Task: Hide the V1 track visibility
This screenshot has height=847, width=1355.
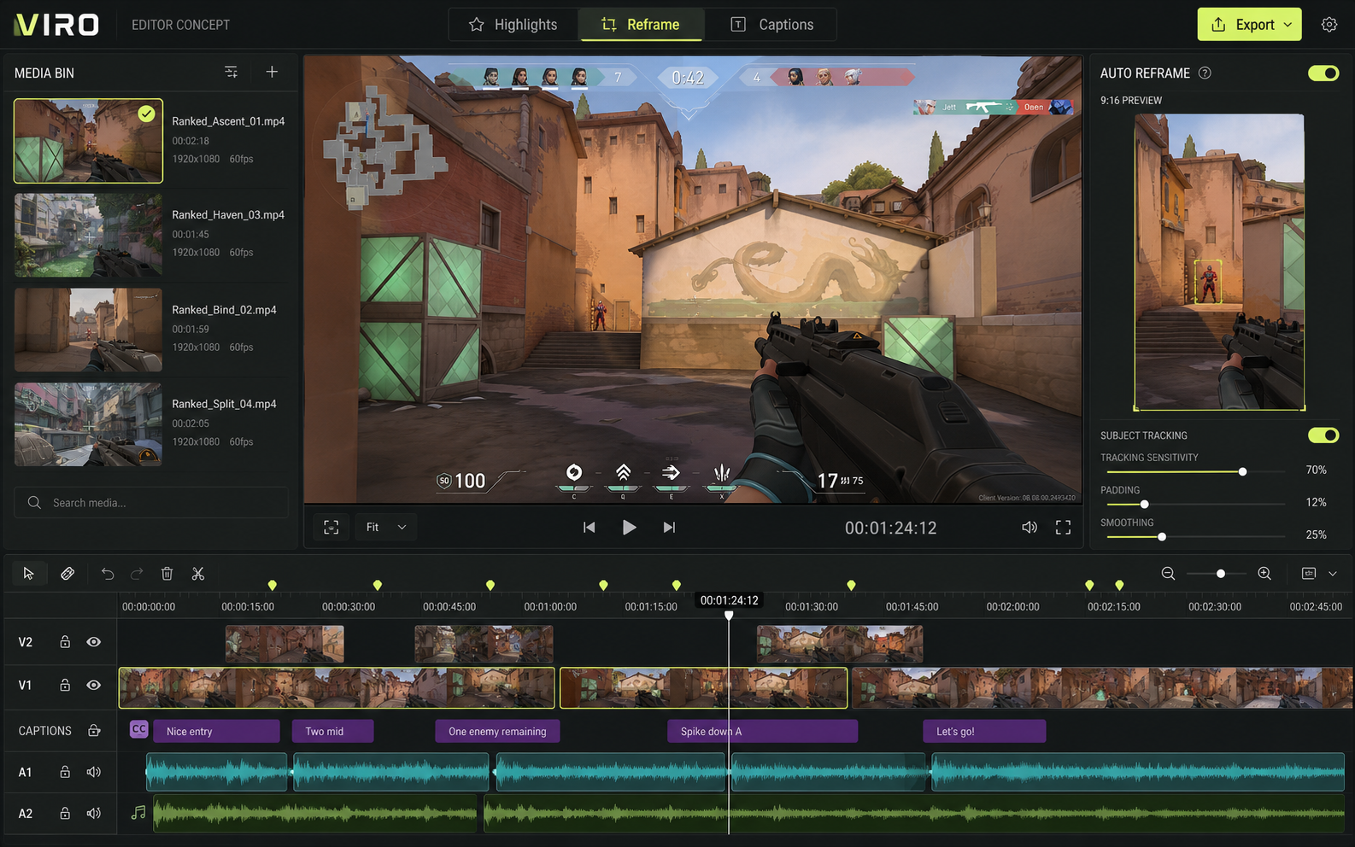Action: point(94,685)
